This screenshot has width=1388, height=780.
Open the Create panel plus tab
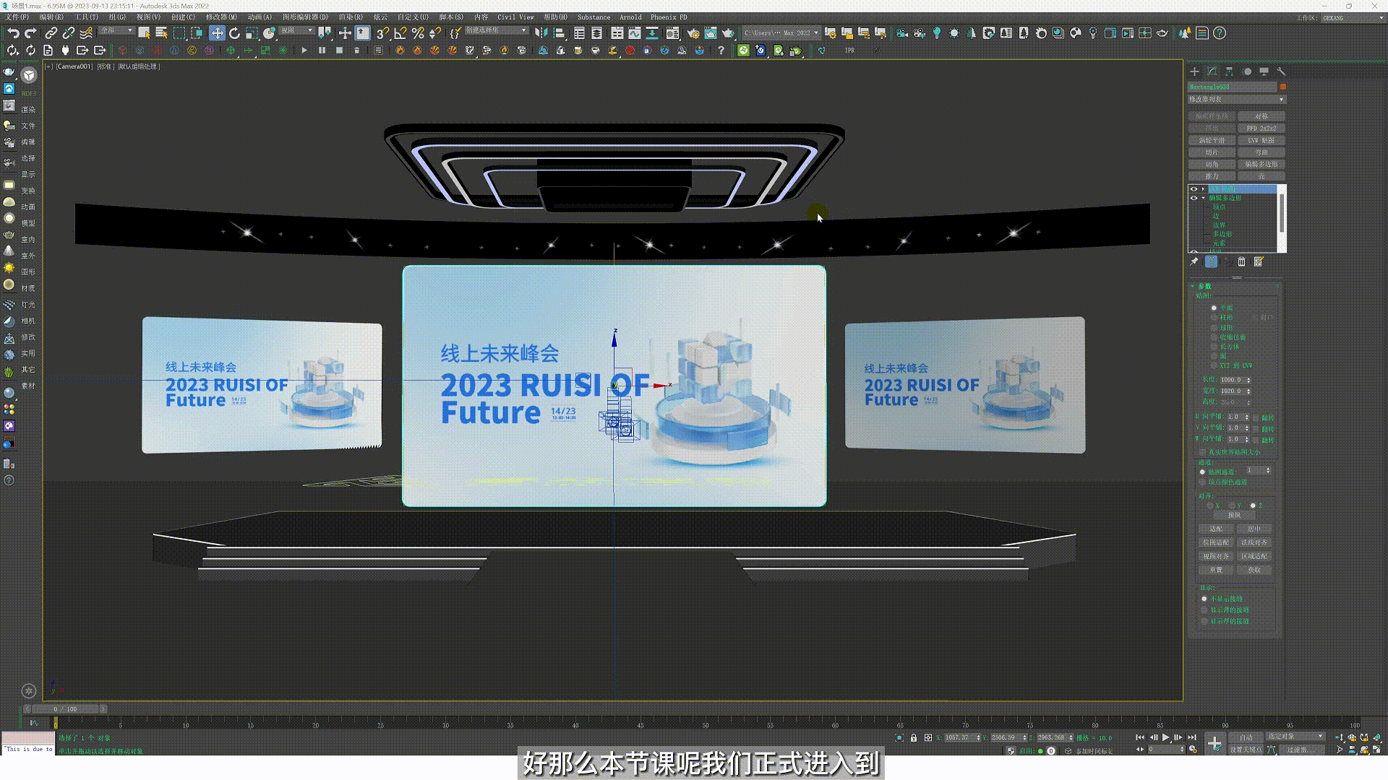[x=1194, y=71]
